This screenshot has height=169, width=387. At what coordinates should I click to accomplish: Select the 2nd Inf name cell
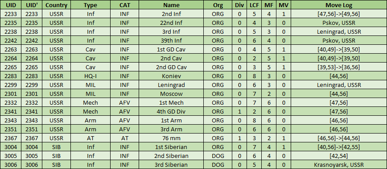pyautogui.click(x=171, y=14)
